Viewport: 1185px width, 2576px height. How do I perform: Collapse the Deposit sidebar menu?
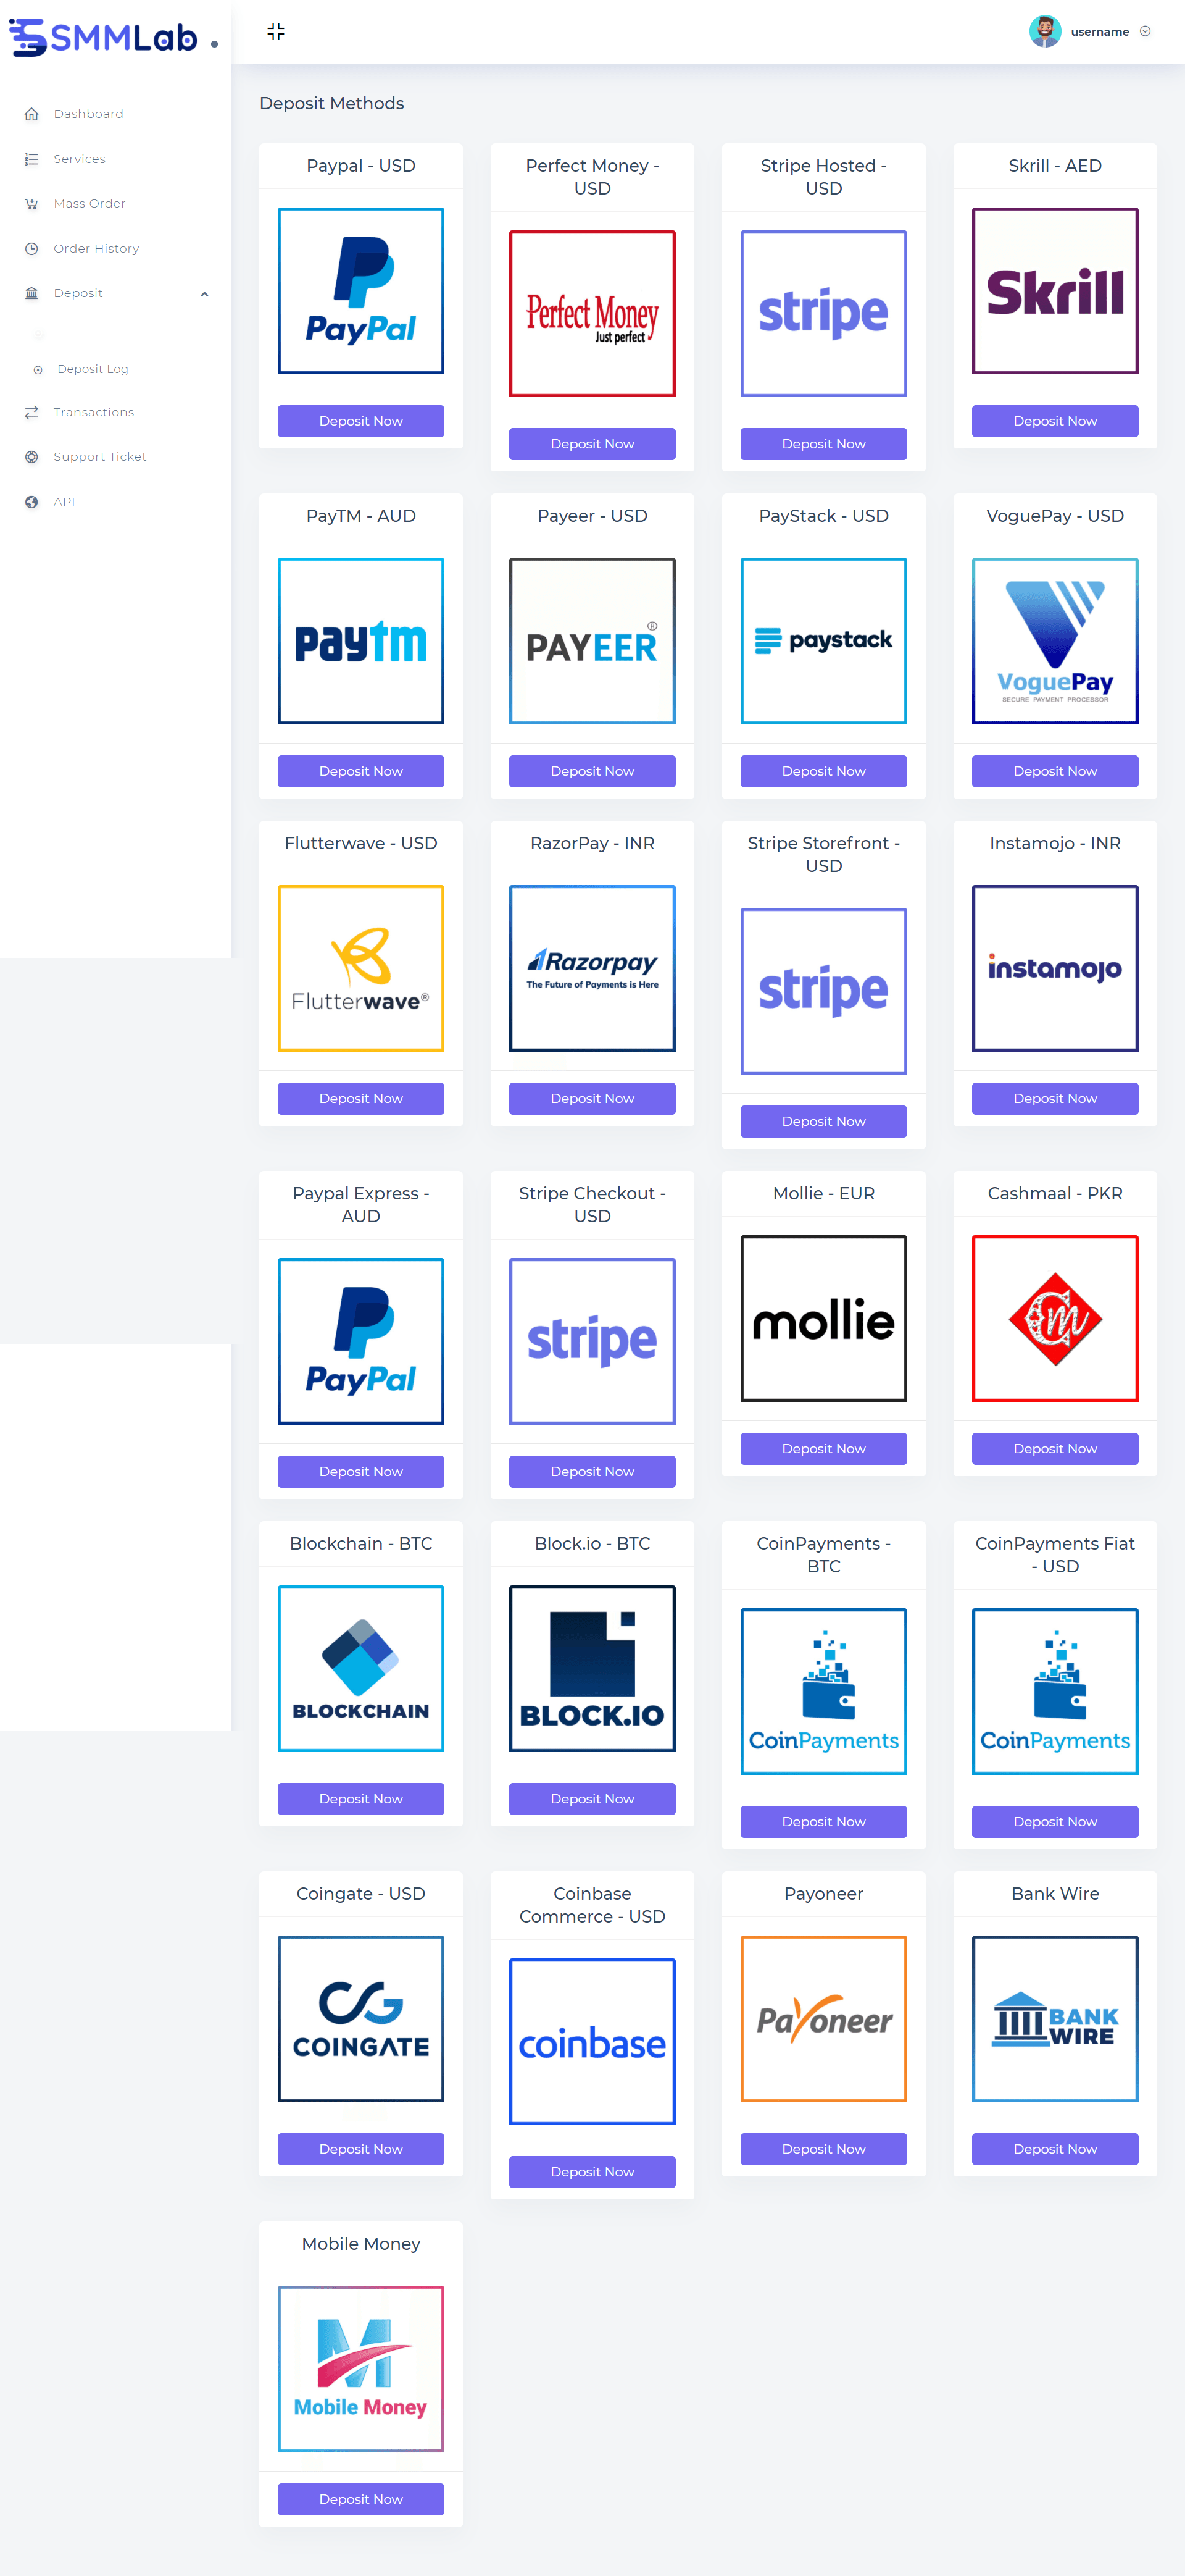click(x=204, y=292)
